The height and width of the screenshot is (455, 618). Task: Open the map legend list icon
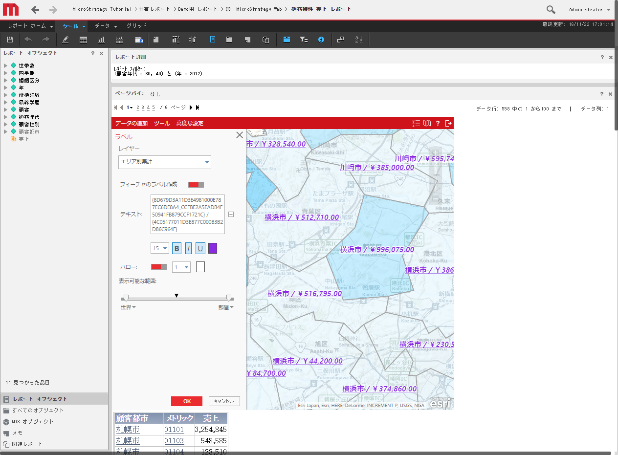pyautogui.click(x=416, y=123)
